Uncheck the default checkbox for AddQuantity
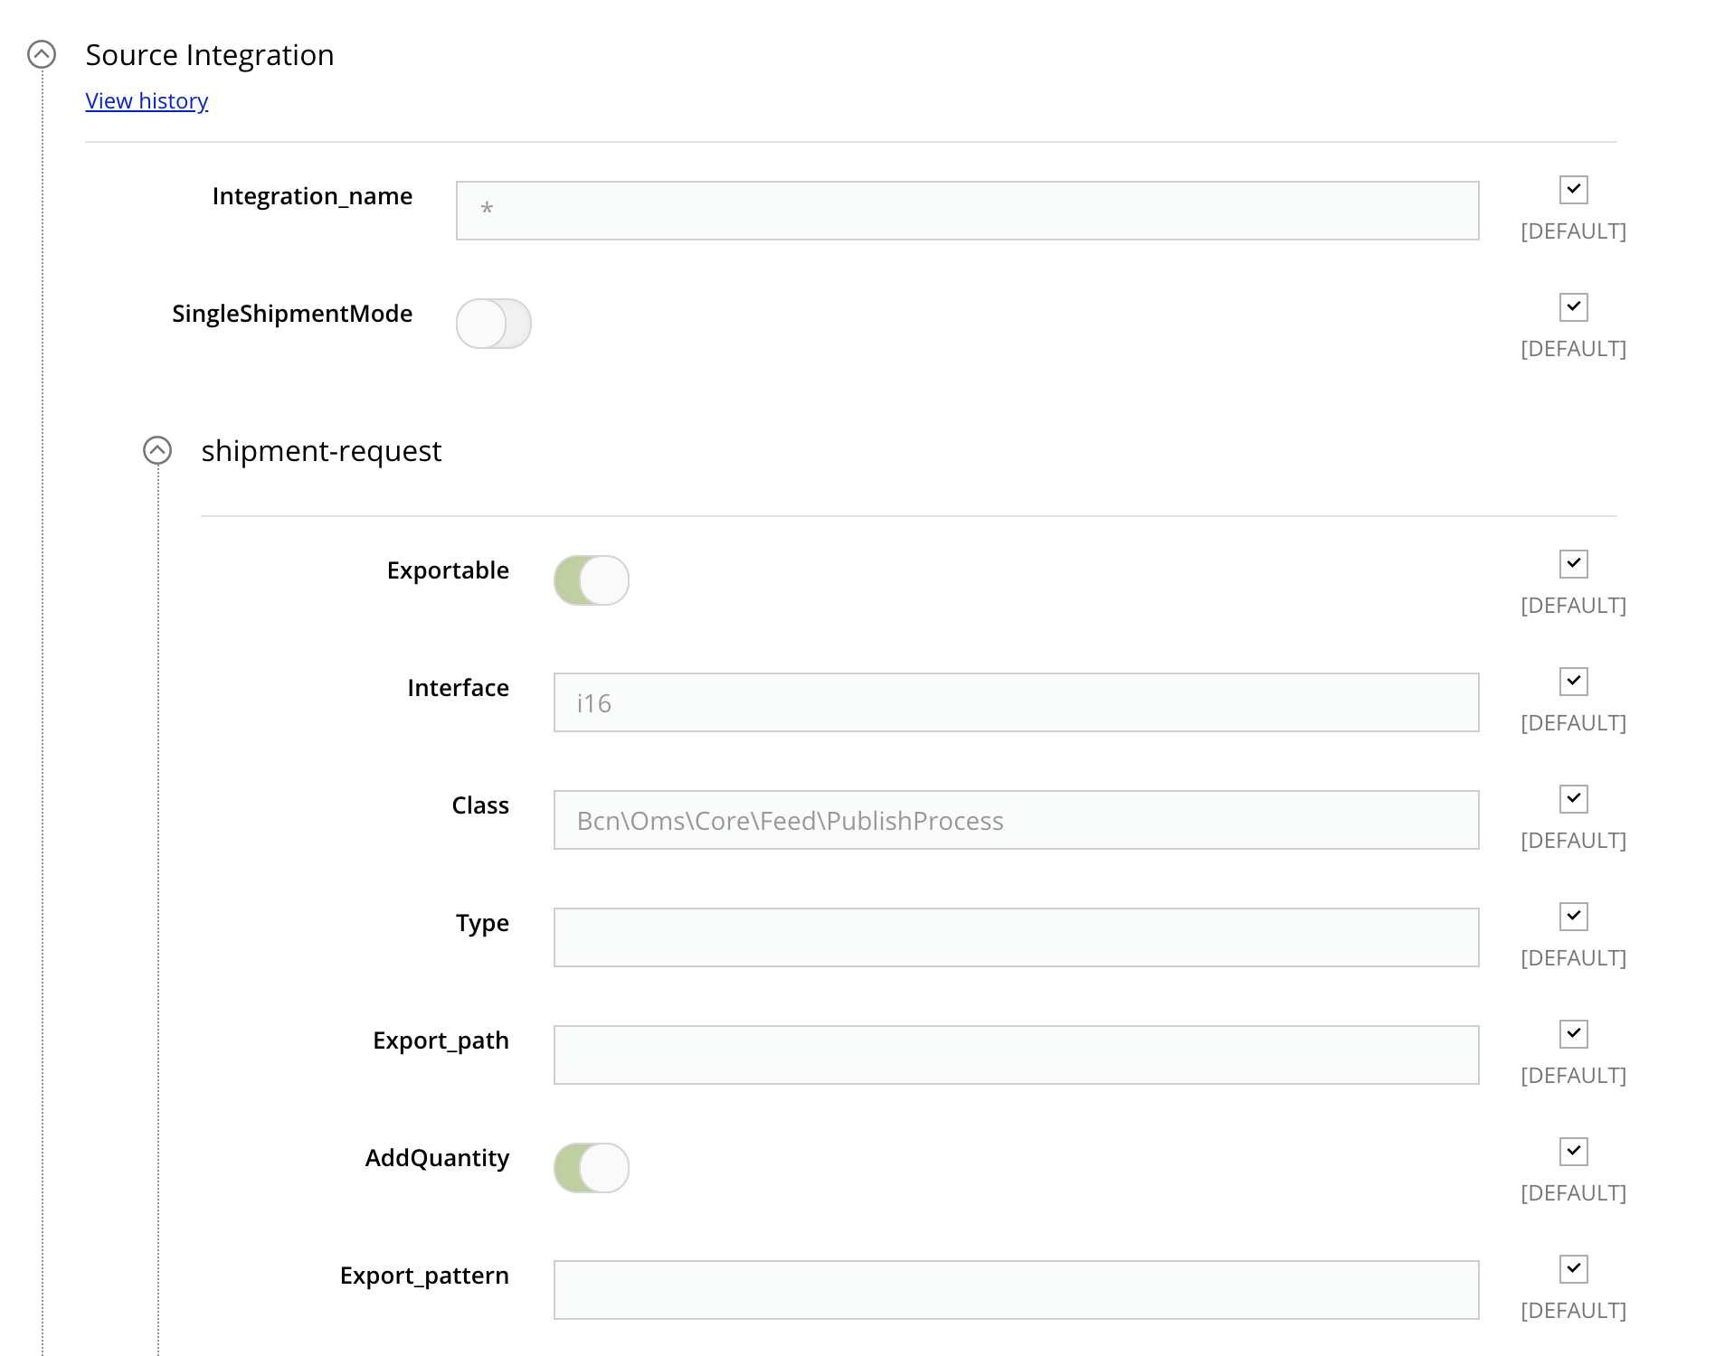The width and height of the screenshot is (1715, 1356). (x=1574, y=1152)
